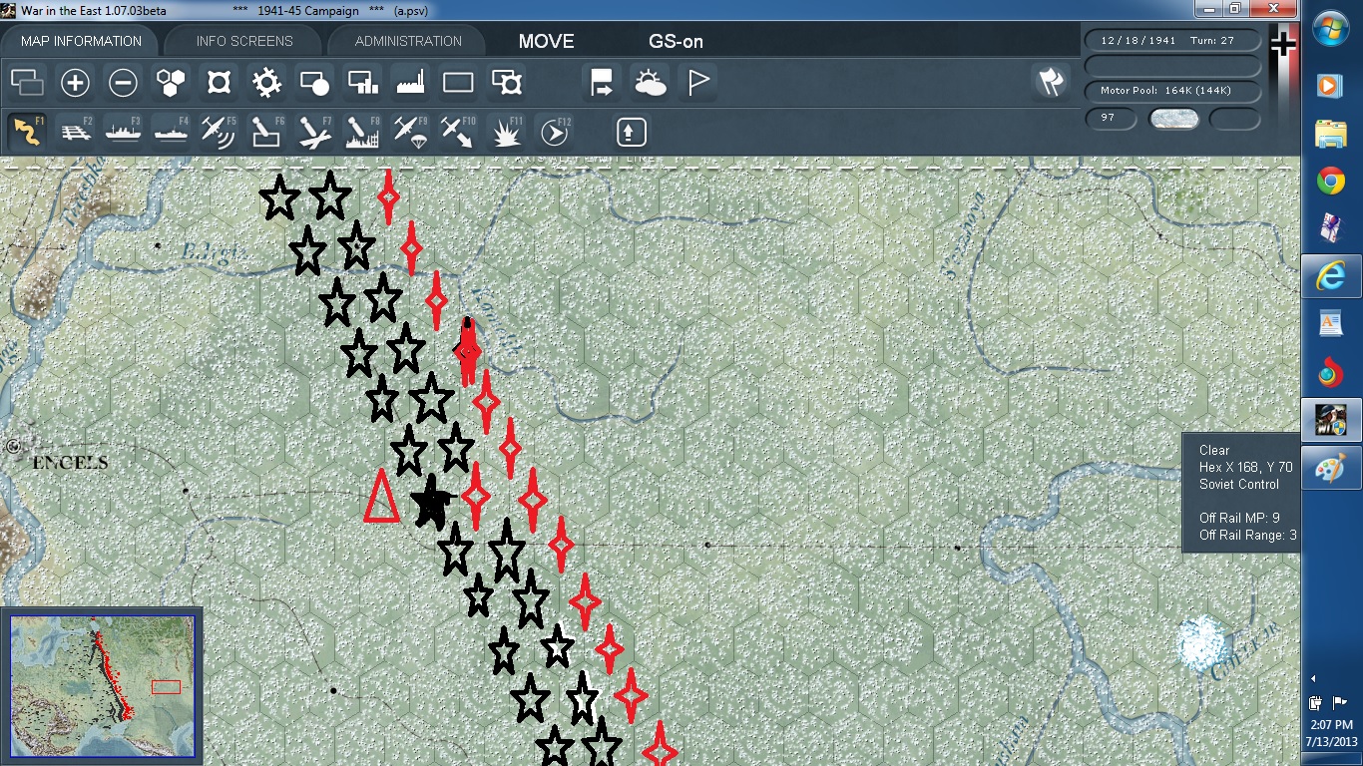Select F3 ship transport mode icon
This screenshot has width=1363, height=766.
coord(123,132)
